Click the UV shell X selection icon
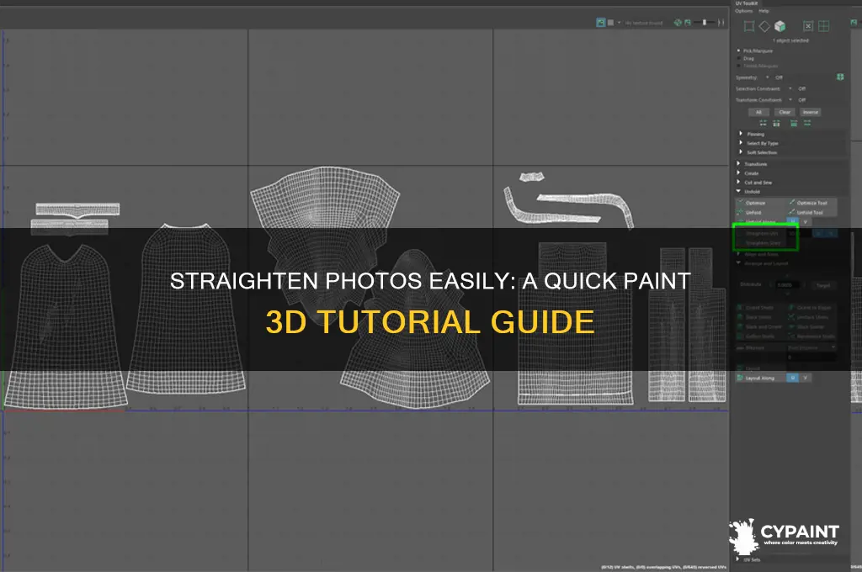This screenshot has width=862, height=572. (808, 26)
